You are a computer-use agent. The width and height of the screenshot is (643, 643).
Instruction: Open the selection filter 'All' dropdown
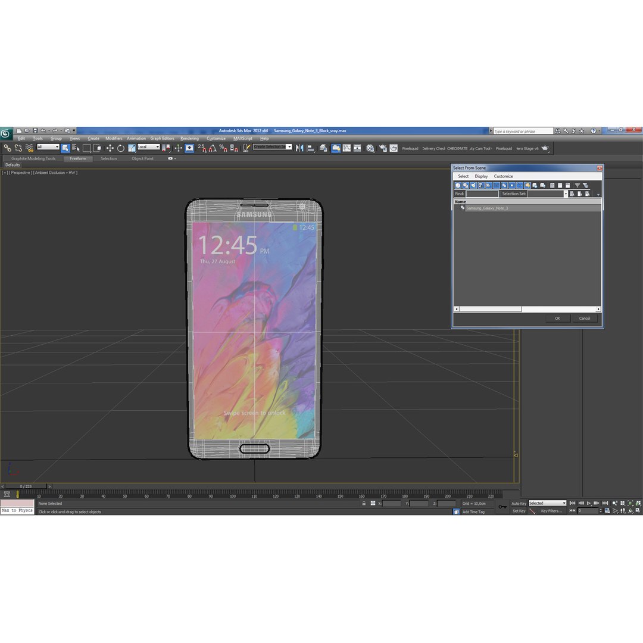click(48, 147)
